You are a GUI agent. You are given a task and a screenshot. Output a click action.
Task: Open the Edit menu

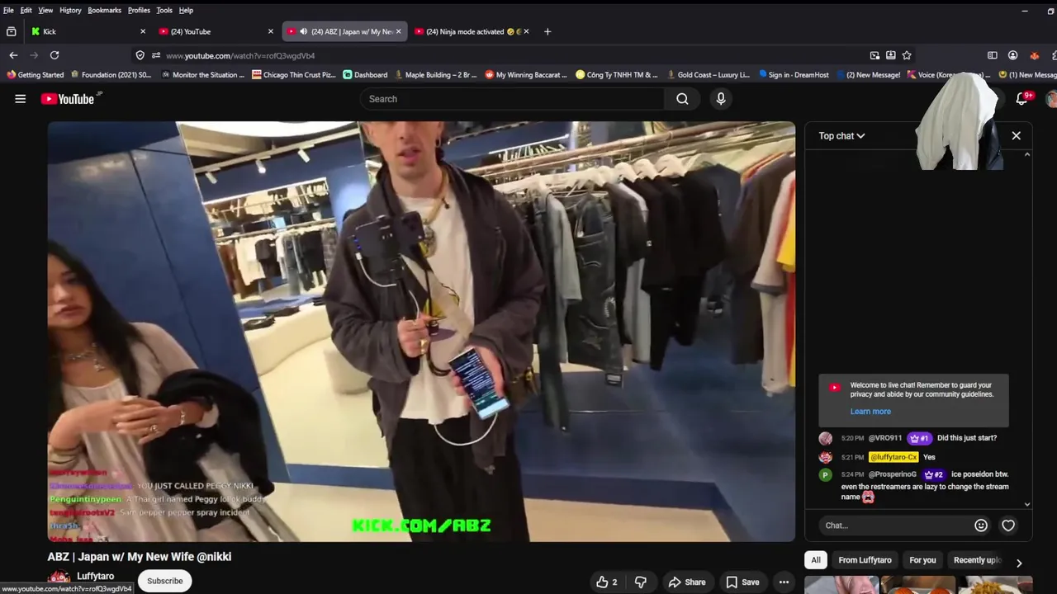click(26, 10)
